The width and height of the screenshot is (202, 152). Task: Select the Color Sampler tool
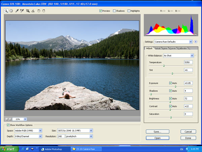pos(22,11)
